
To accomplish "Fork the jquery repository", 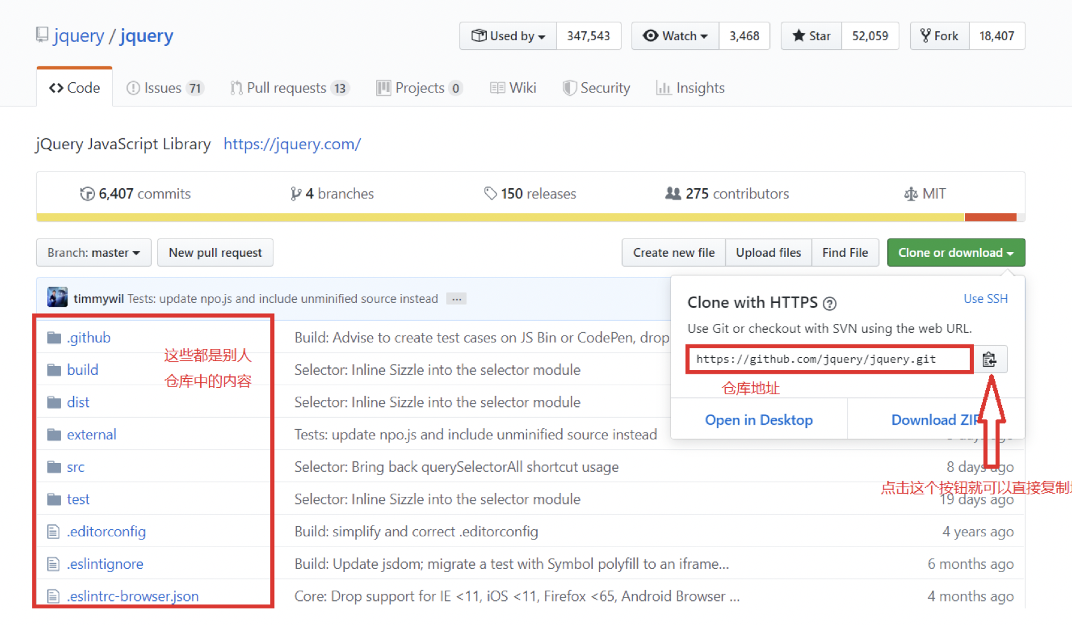I will [940, 36].
